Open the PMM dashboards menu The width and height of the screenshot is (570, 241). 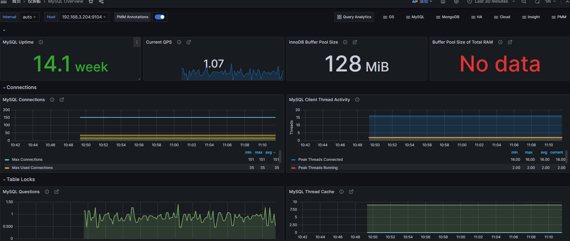[559, 17]
